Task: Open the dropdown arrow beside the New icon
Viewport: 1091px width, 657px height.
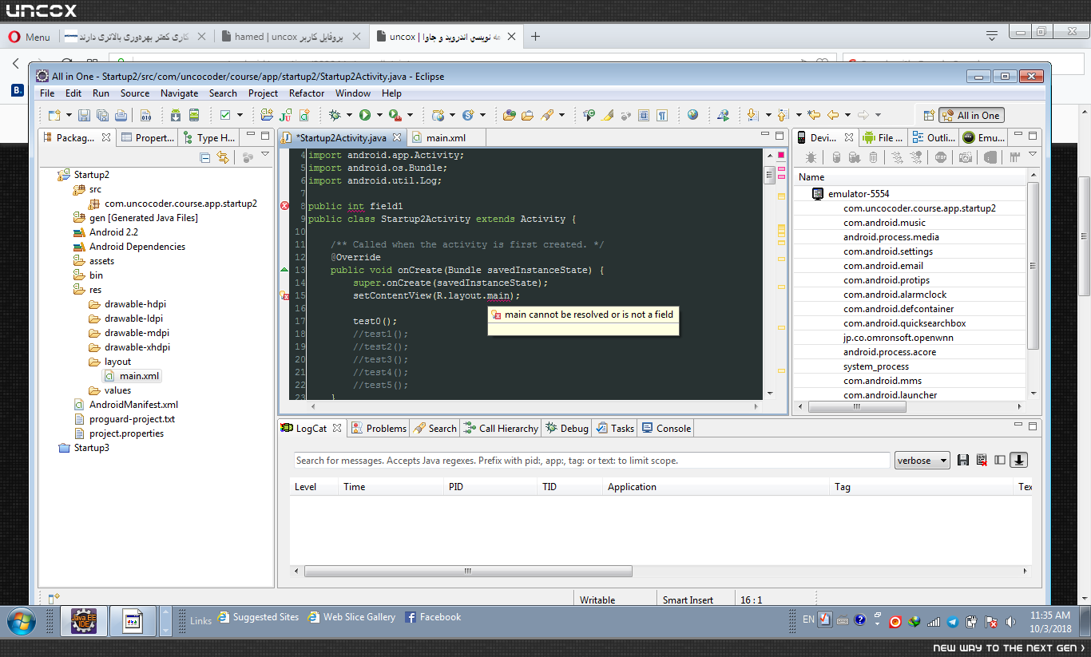Action: click(68, 115)
